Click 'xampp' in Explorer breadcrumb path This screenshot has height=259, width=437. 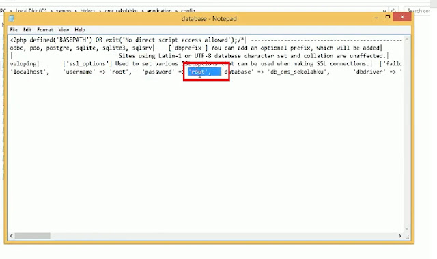click(64, 11)
